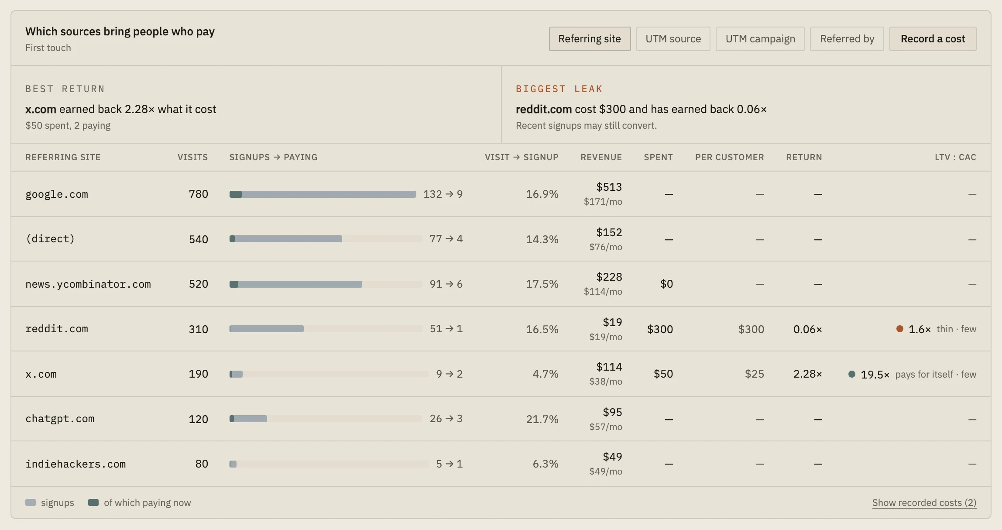This screenshot has height=530, width=1002.
Task: Click the 'Which sources bring people who pay' heading
Action: point(120,31)
